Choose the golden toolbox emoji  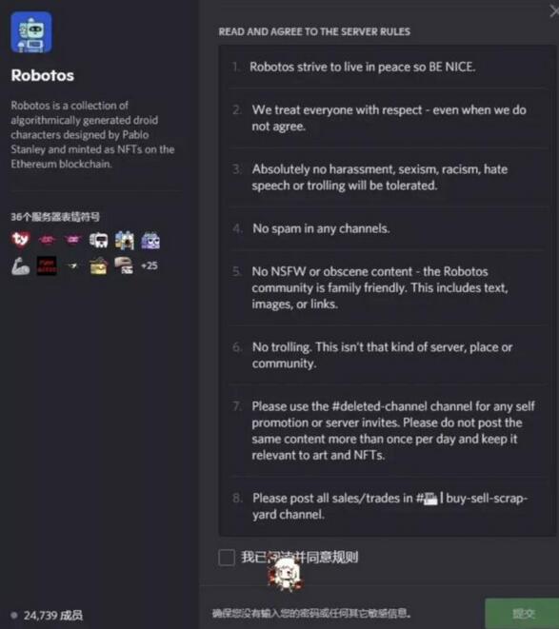point(98,266)
